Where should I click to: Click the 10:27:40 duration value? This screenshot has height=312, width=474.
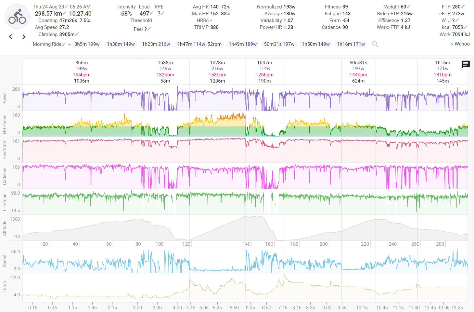[80, 13]
